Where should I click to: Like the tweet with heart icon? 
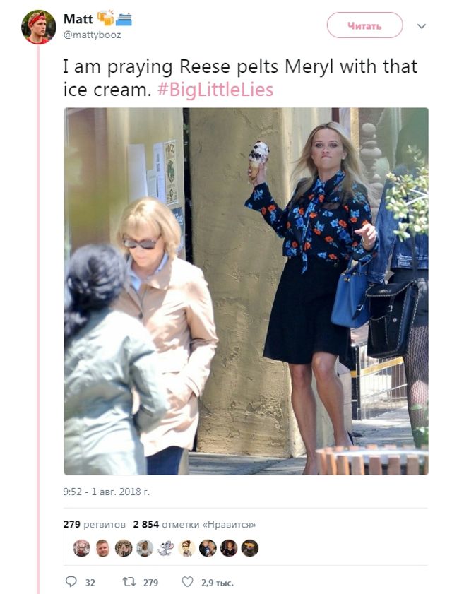[188, 581]
